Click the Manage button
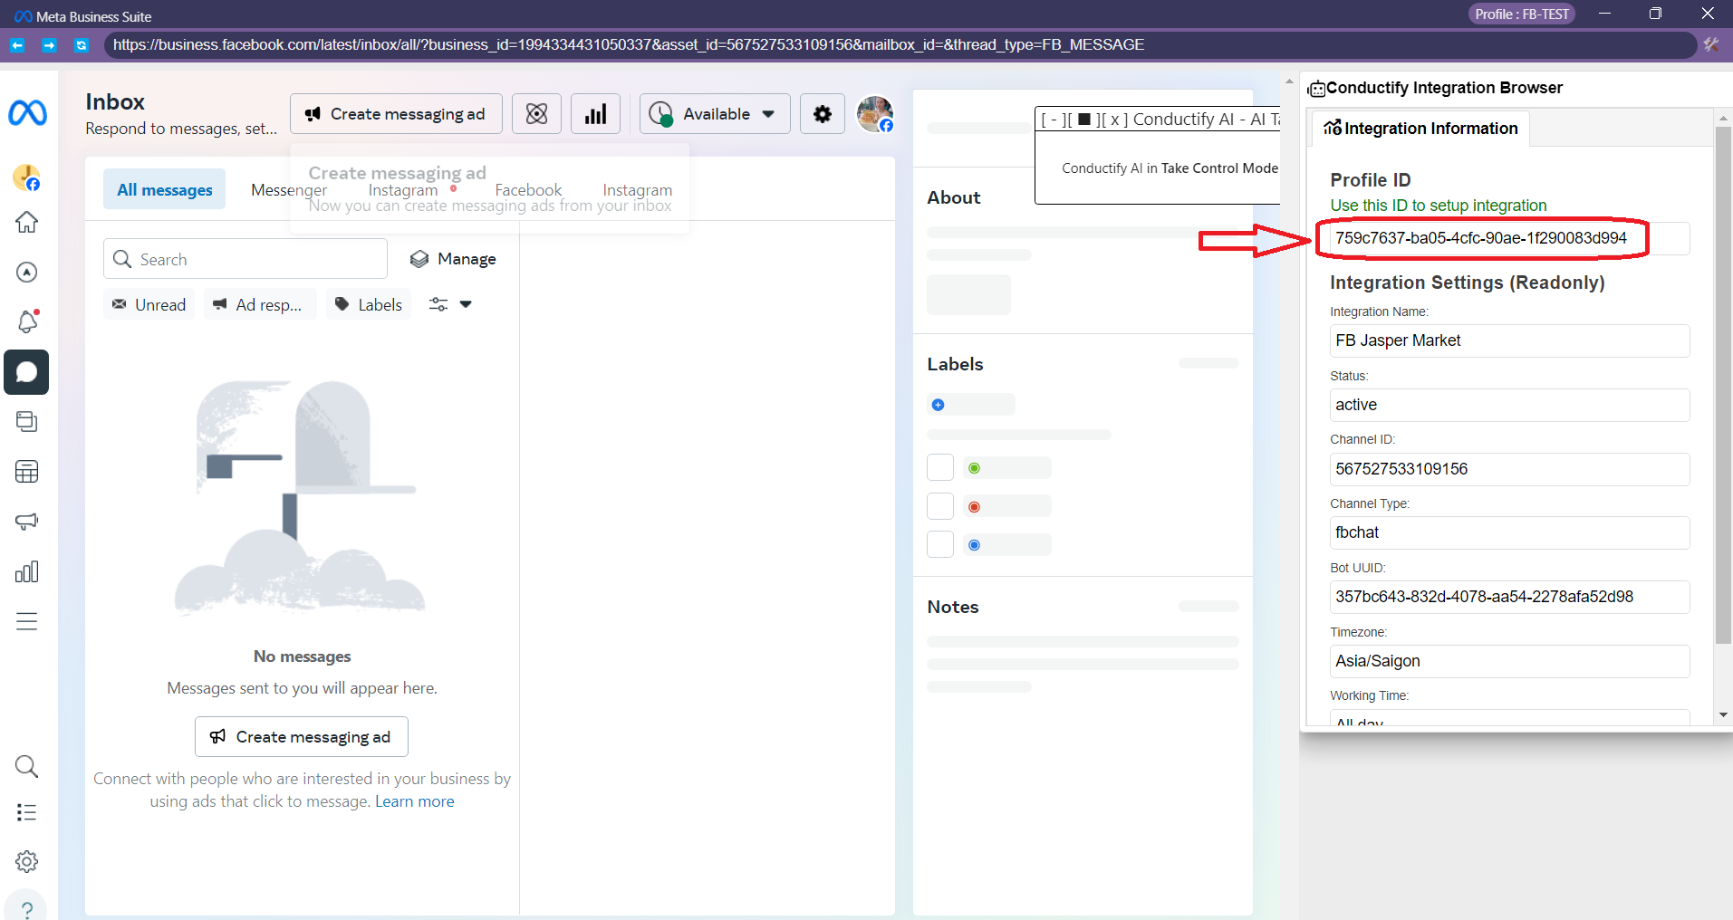Viewport: 1733px width, 920px height. click(453, 259)
